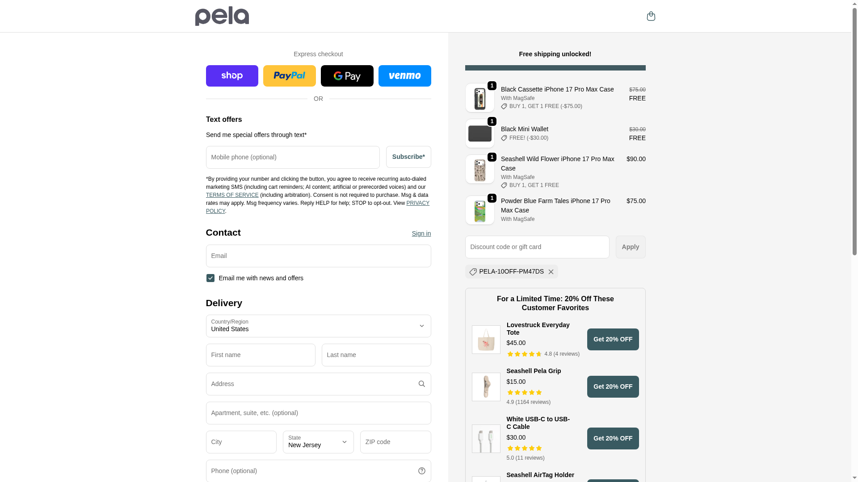This screenshot has width=858, height=482.
Task: Apply the discount code
Action: (630, 247)
